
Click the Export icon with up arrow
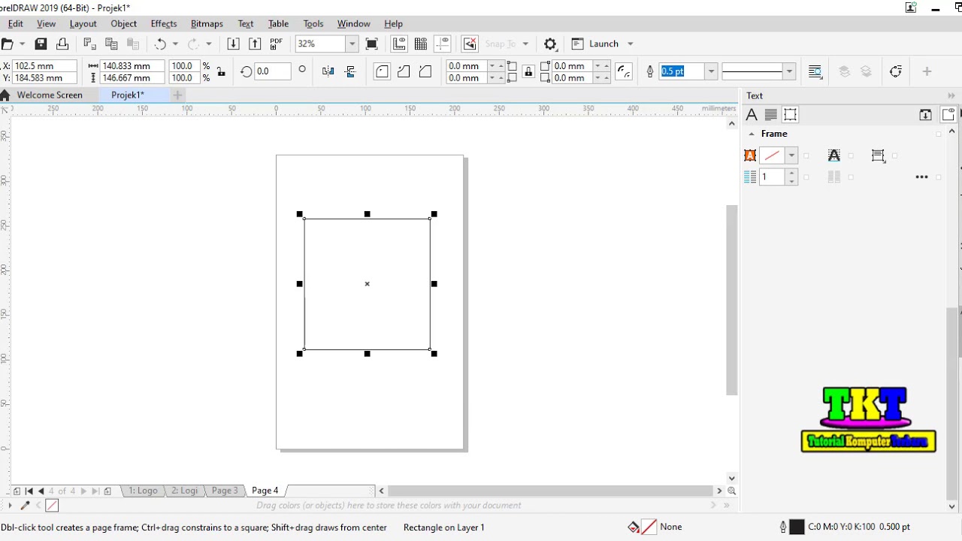[x=255, y=44]
